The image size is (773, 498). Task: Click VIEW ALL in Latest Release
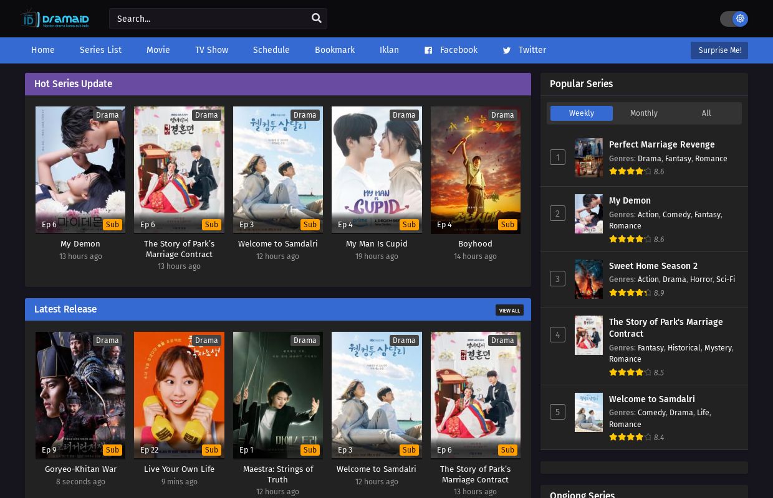509,310
